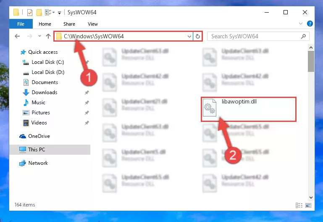Close the SysWOW64 window
Screen dimensions: 323x222
[x=305, y=12]
